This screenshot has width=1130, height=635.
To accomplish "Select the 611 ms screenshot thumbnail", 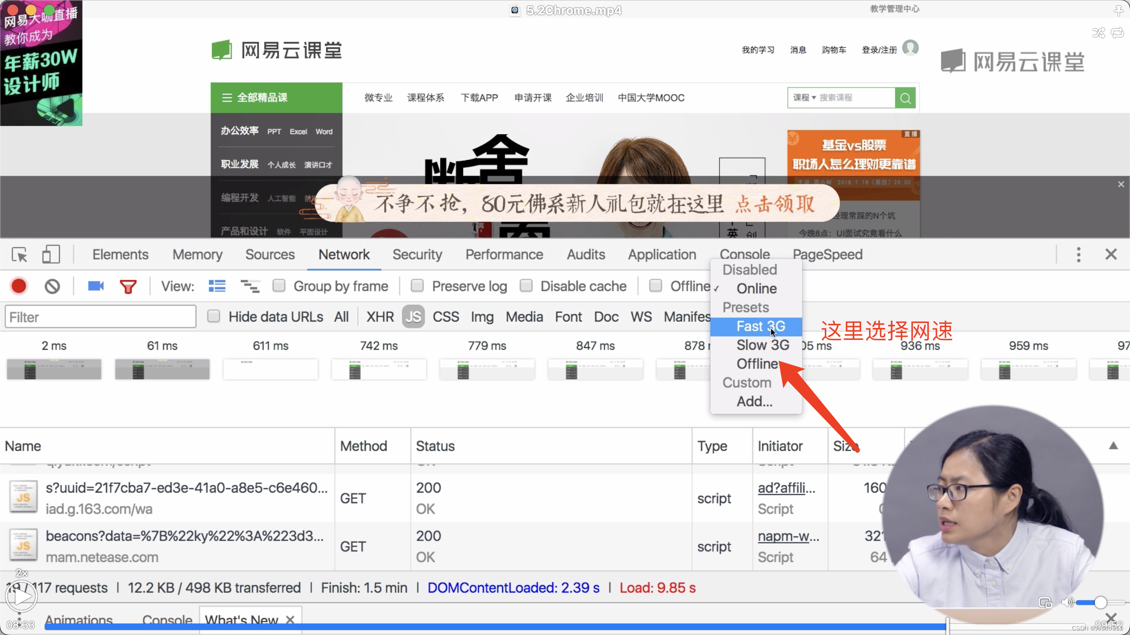I will click(x=270, y=369).
